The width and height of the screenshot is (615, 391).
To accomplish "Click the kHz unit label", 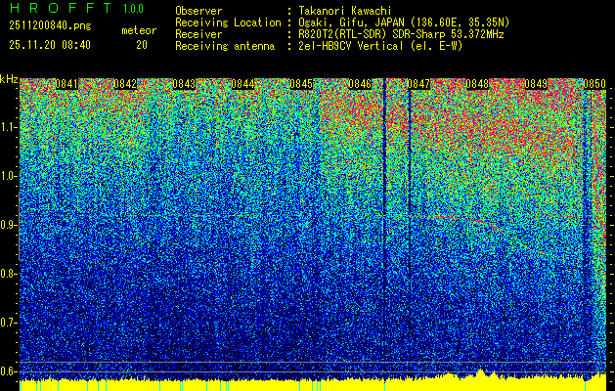I will pos(10,79).
